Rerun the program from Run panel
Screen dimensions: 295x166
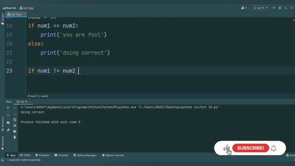[x=8, y=108]
